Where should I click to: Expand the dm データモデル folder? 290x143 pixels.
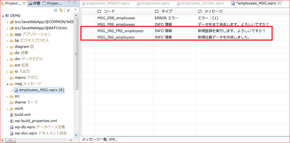coord(7,59)
